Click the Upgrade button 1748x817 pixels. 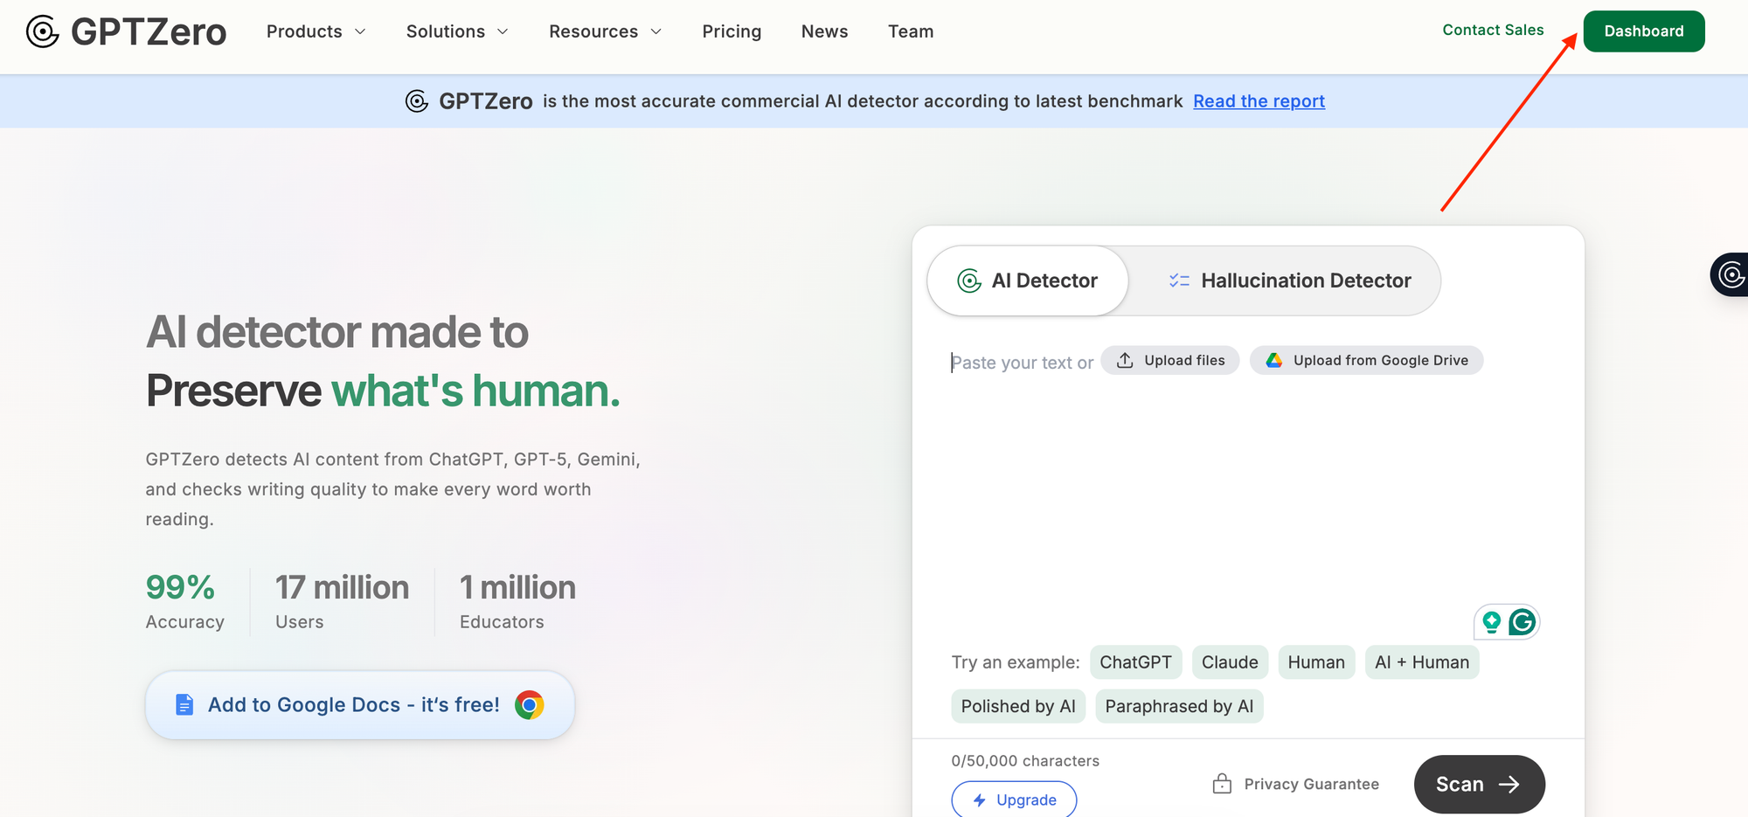coord(1014,800)
